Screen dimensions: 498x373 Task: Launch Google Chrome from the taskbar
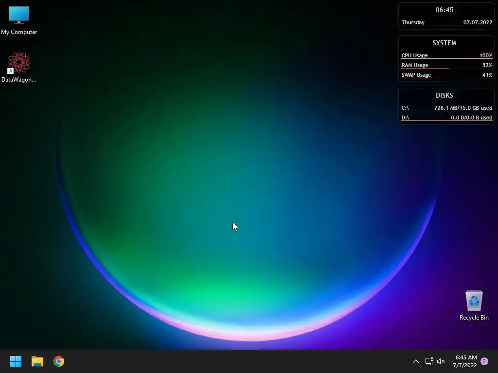pyautogui.click(x=59, y=361)
